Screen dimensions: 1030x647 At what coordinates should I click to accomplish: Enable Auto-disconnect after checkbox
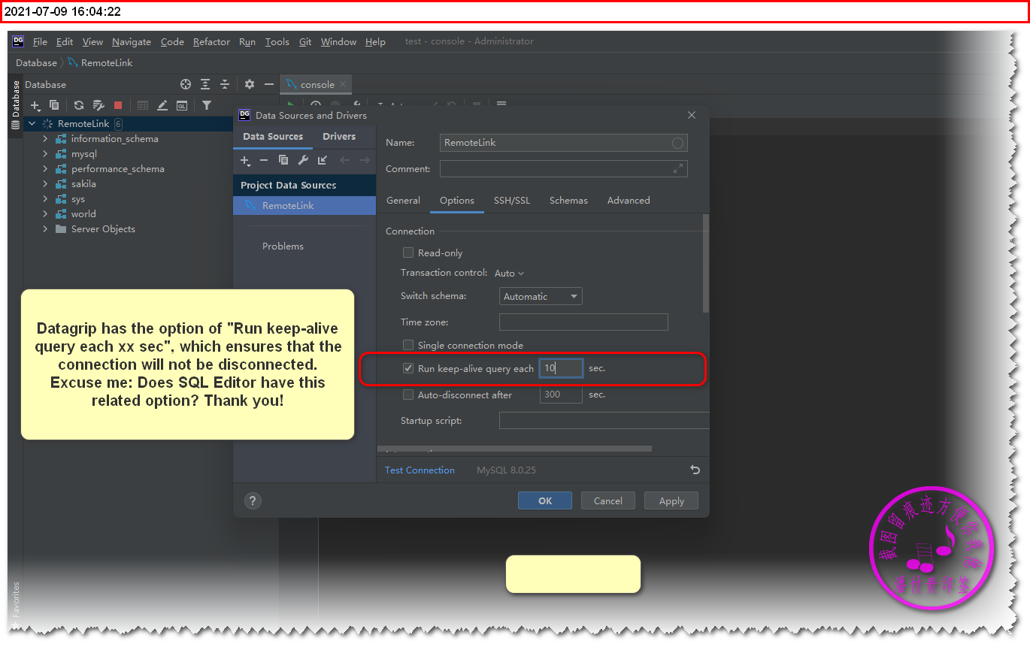[408, 395]
